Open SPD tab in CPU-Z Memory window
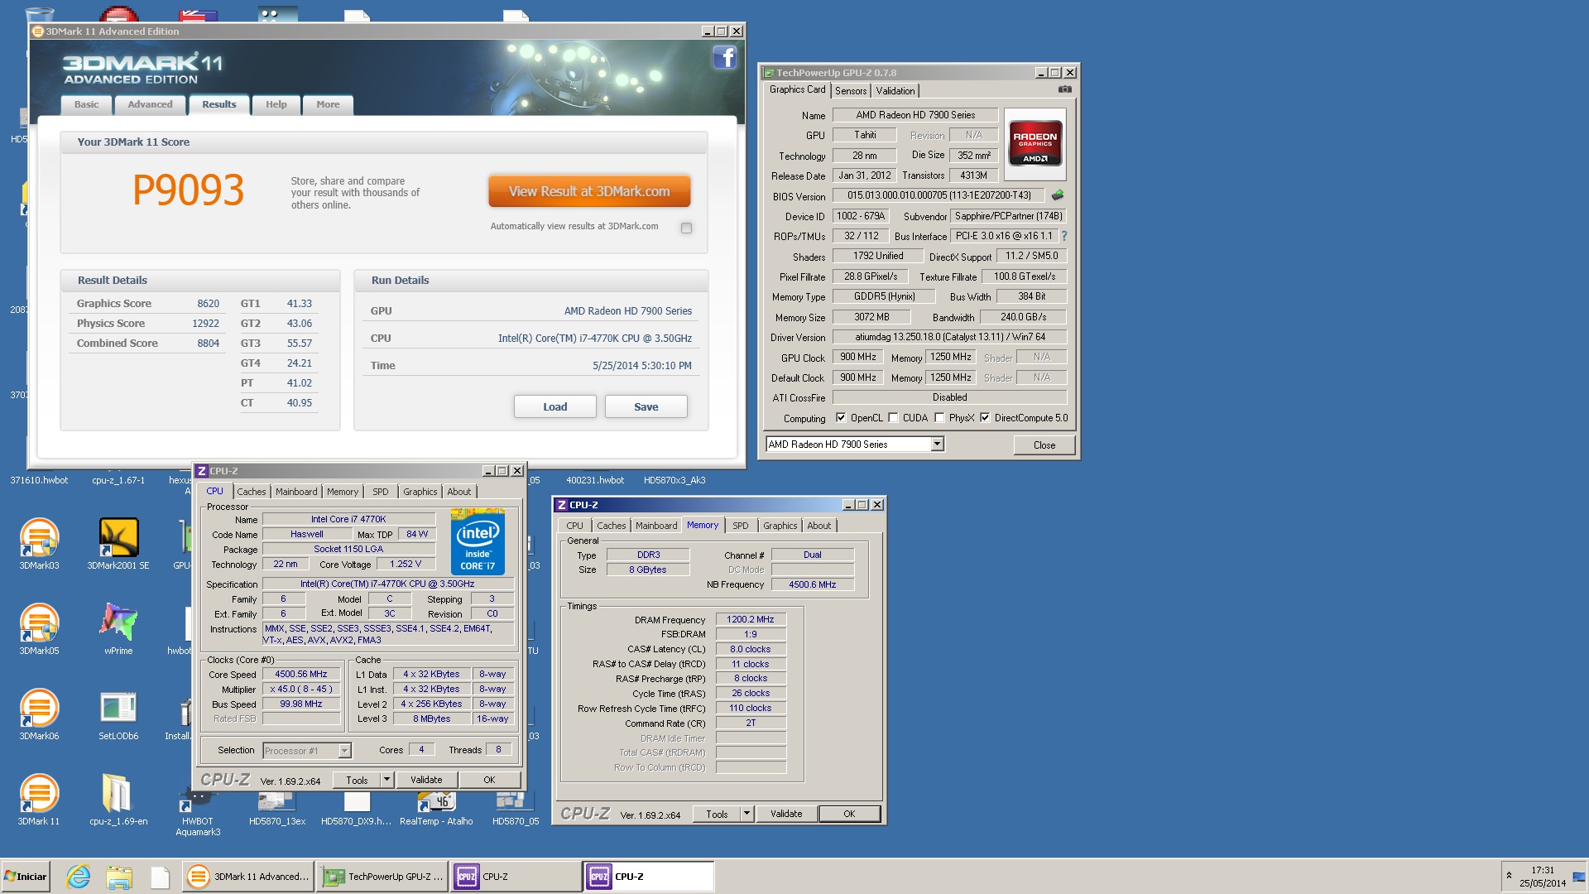The height and width of the screenshot is (894, 1589). click(x=741, y=526)
